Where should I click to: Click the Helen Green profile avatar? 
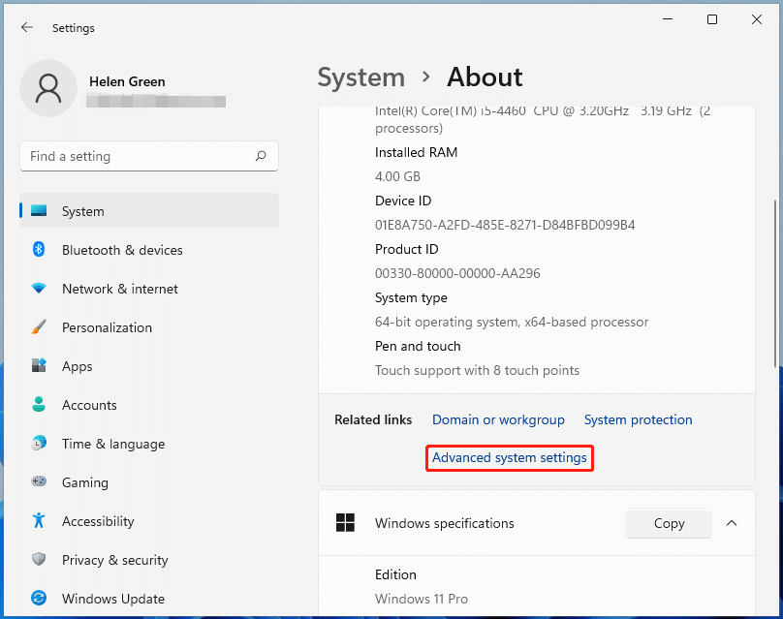pos(48,88)
